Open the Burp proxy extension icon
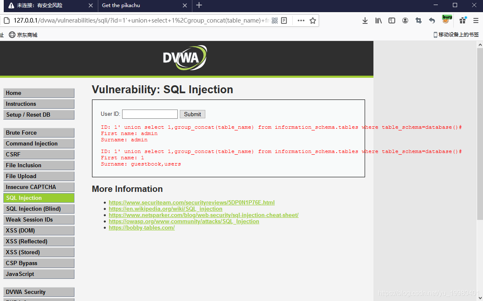 447,19
